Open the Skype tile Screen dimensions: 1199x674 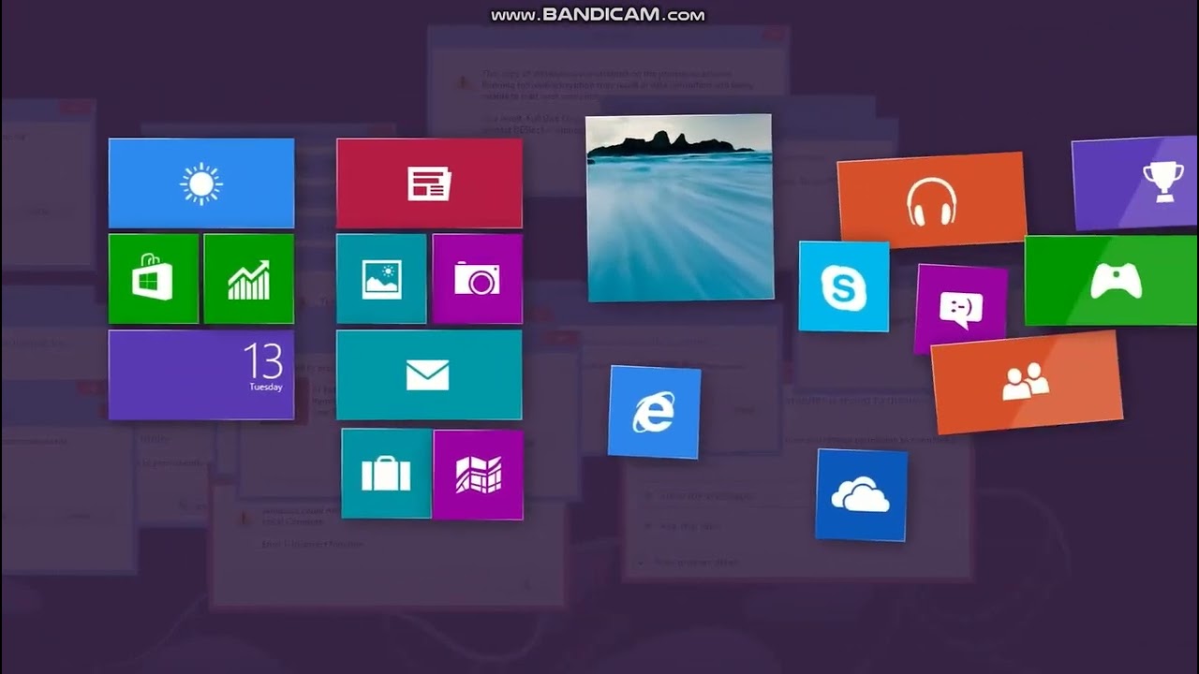pos(844,286)
